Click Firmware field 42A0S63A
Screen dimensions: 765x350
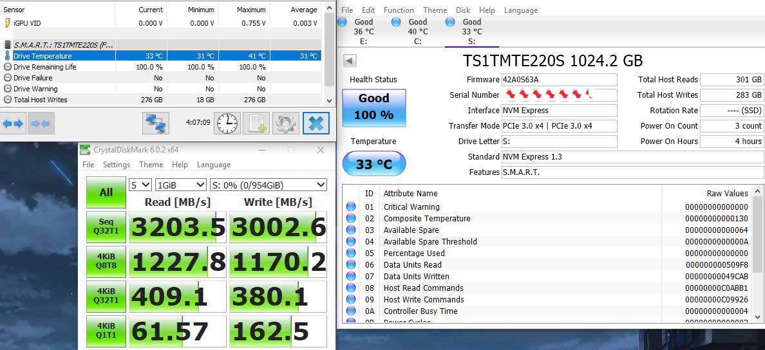point(559,79)
